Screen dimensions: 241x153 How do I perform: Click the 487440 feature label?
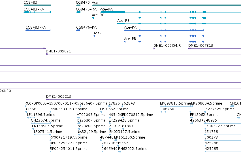point(107,137)
